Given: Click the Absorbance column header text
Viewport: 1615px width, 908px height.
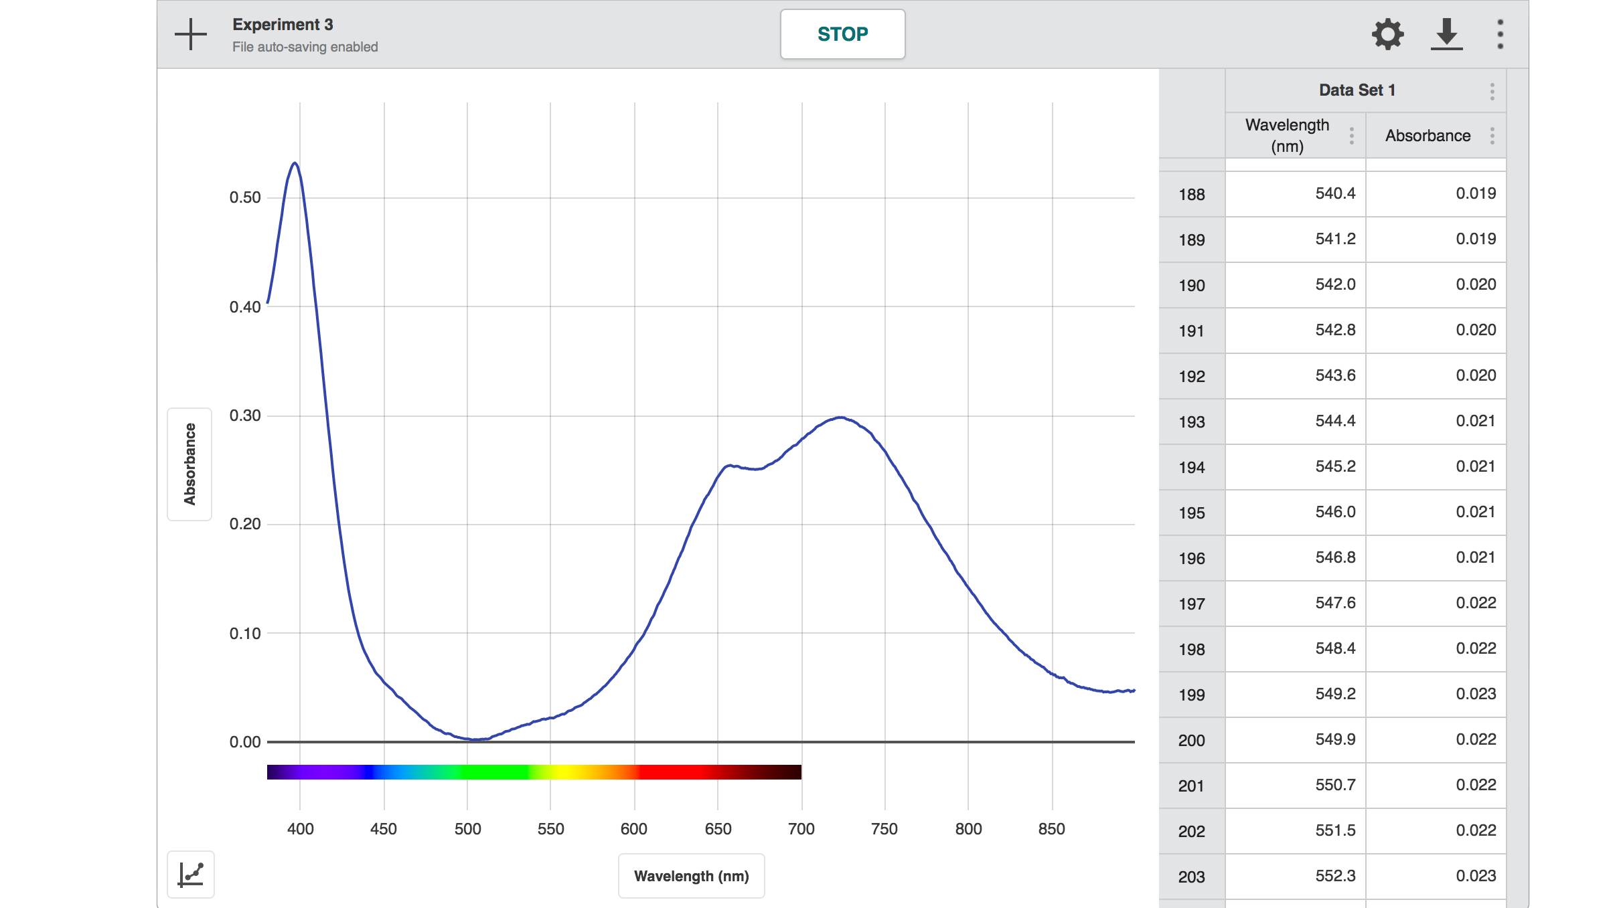Looking at the screenshot, I should [1428, 136].
